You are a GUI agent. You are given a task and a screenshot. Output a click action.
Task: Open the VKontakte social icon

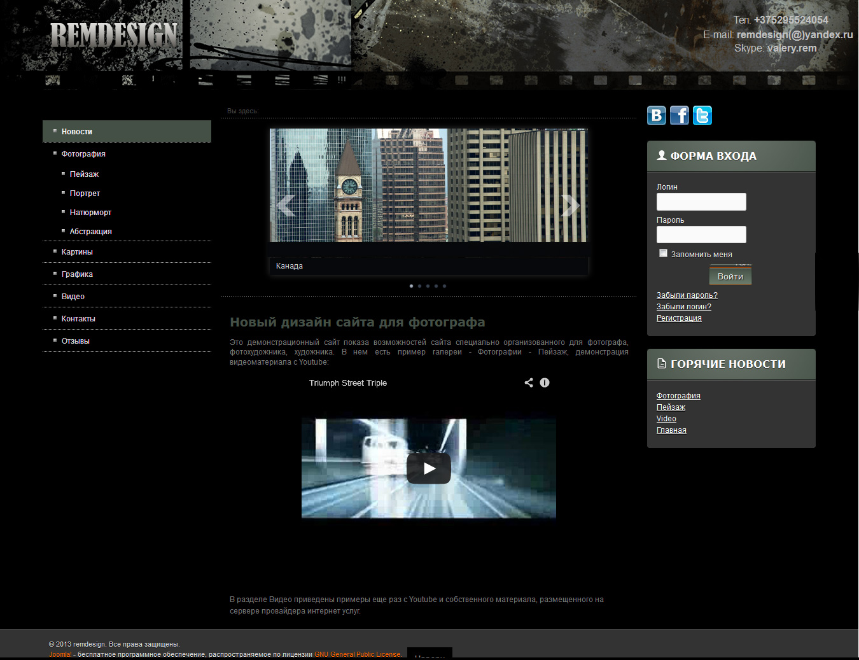pyautogui.click(x=657, y=115)
